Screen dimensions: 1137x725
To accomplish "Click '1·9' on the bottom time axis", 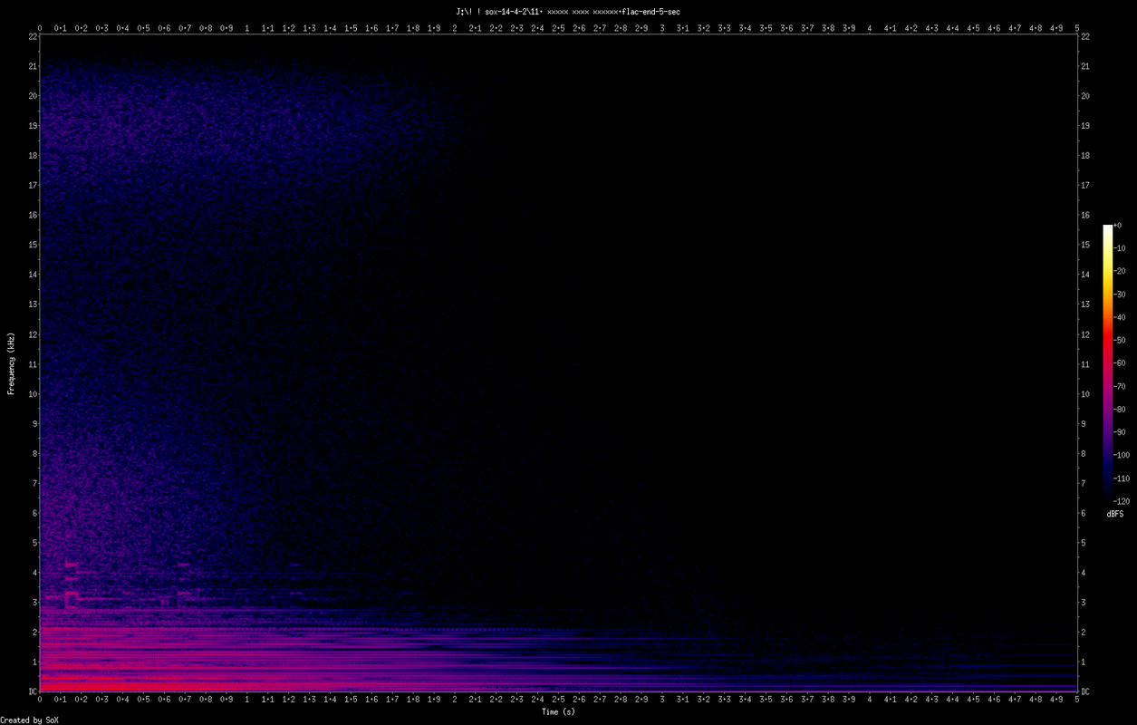I will (434, 700).
